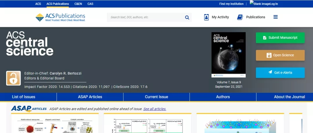Click the search magnifying glass icon
Image resolution: width=313 pixels, height=133 pixels.
tap(187, 17)
